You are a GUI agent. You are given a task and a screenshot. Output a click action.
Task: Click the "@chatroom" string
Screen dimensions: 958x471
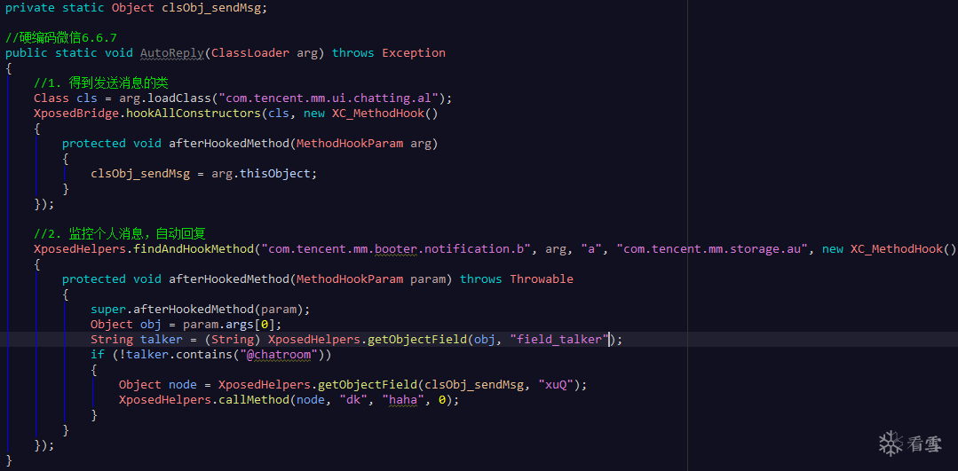point(279,355)
